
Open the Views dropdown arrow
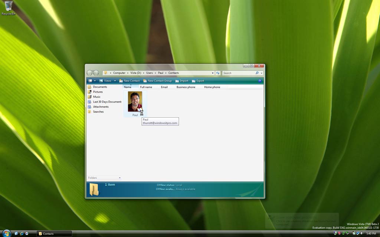[x=115, y=81]
